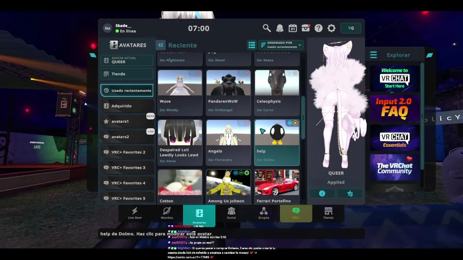Open VRC+ Favorites 5 list
463x260 pixels.
[127, 198]
